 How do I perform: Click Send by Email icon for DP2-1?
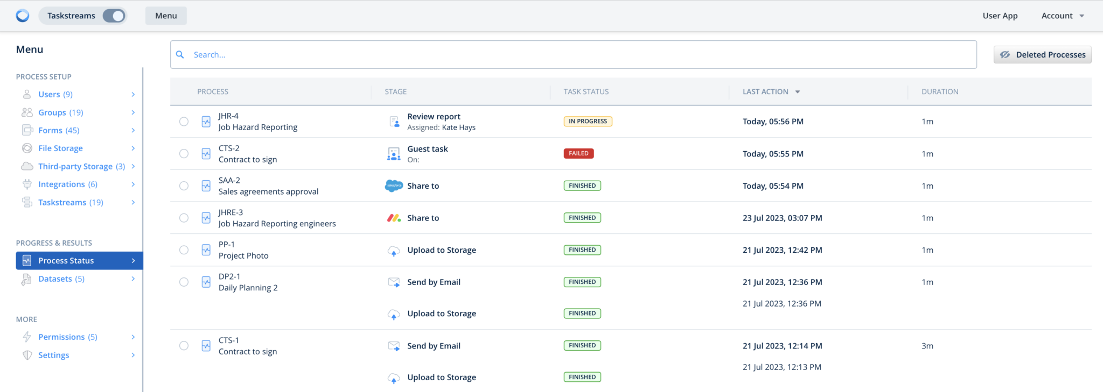pos(394,282)
